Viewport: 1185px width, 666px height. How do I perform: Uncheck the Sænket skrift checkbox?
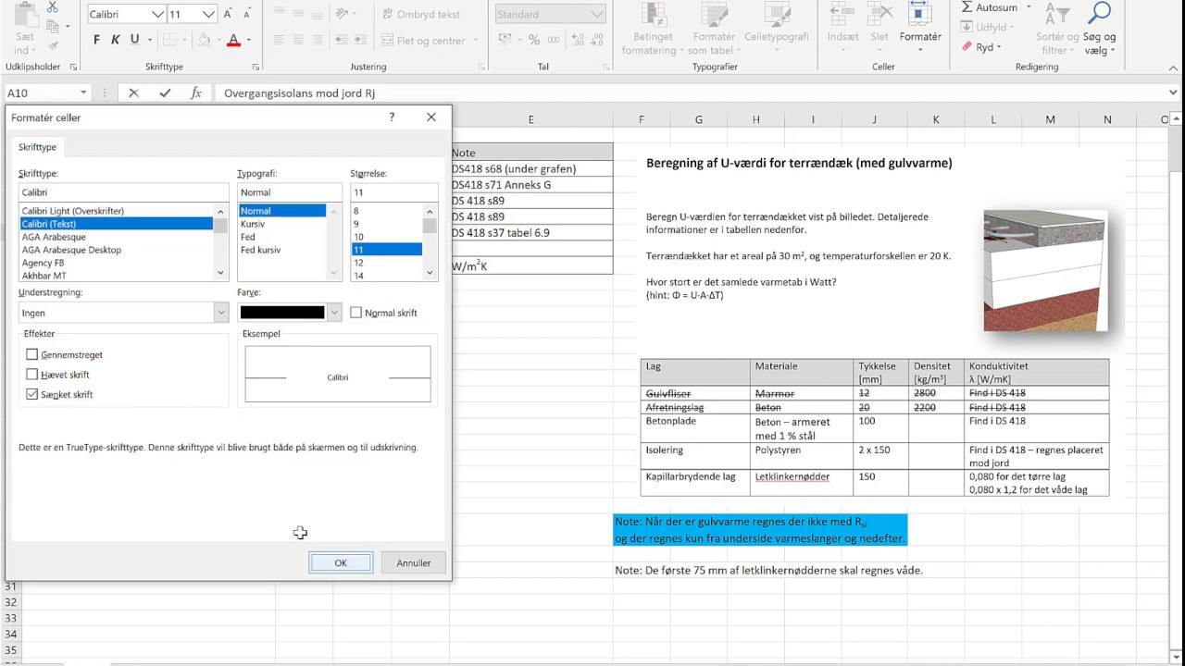click(32, 394)
